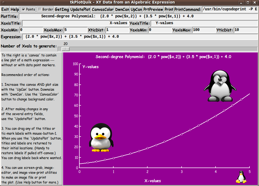The height and width of the screenshot is (186, 259).
Task: Click in the PlotTitle entry field
Action: pyautogui.click(x=138, y=16)
